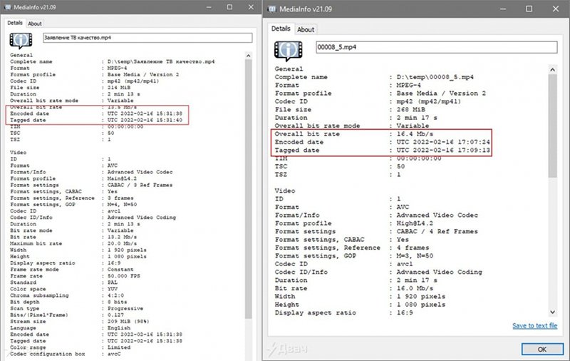
Task: Click File size 214 MiB value
Action: [x=119, y=88]
